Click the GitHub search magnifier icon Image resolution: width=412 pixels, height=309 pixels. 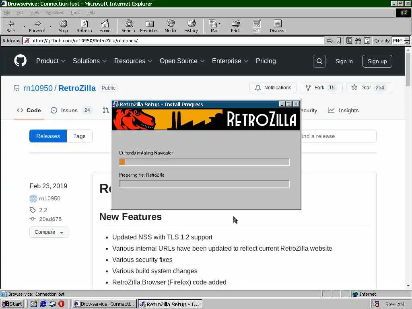[319, 61]
